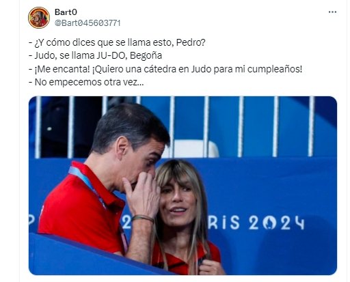The width and height of the screenshot is (350, 282).
Task: Click the man's raised hand in the photo
Action: pyautogui.click(x=142, y=193)
